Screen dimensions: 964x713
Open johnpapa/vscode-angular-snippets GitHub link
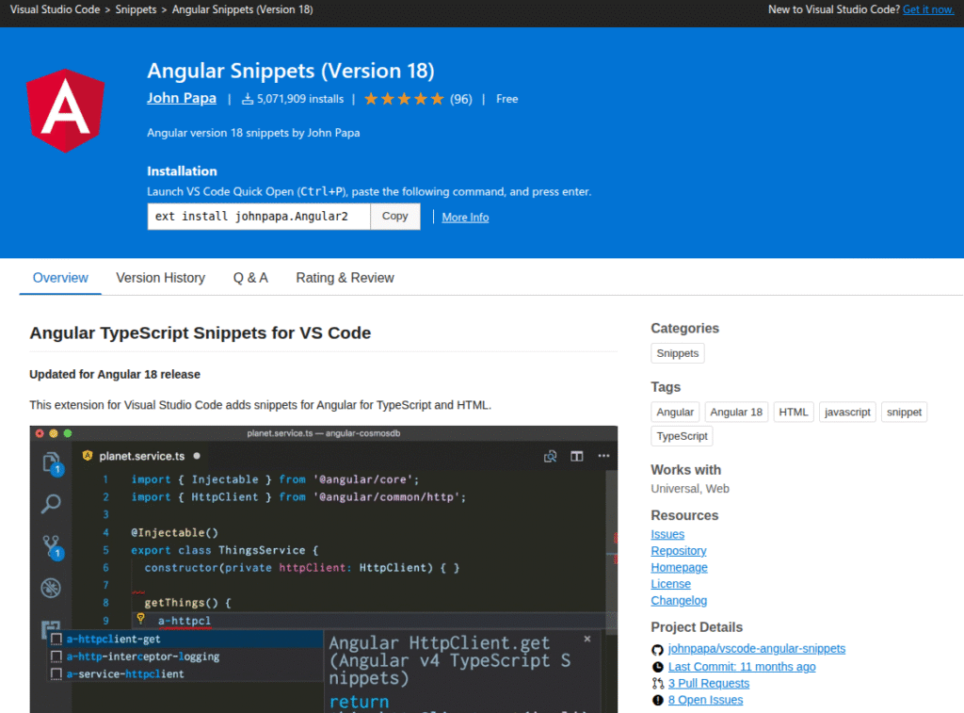[757, 649]
